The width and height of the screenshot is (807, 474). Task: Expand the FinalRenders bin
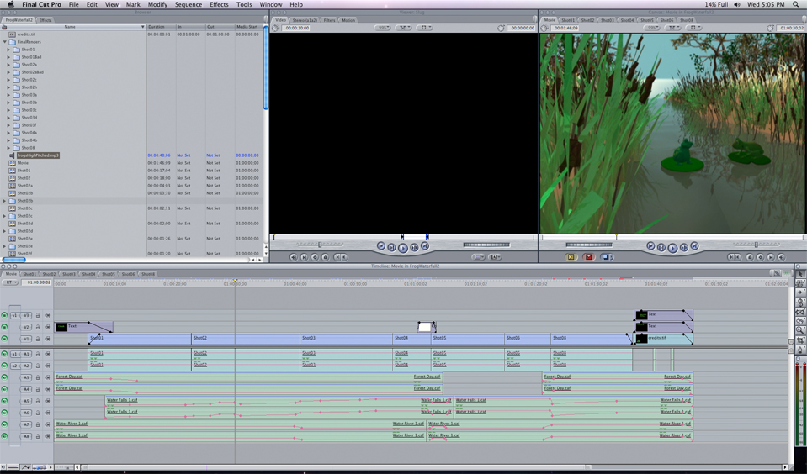(4, 42)
